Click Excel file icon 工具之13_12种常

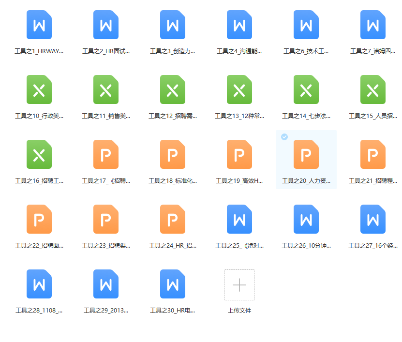[x=239, y=89]
